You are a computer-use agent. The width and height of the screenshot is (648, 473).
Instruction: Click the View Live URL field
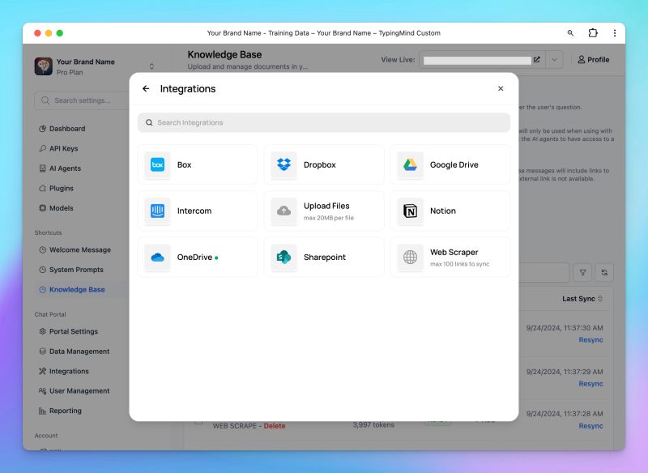477,60
